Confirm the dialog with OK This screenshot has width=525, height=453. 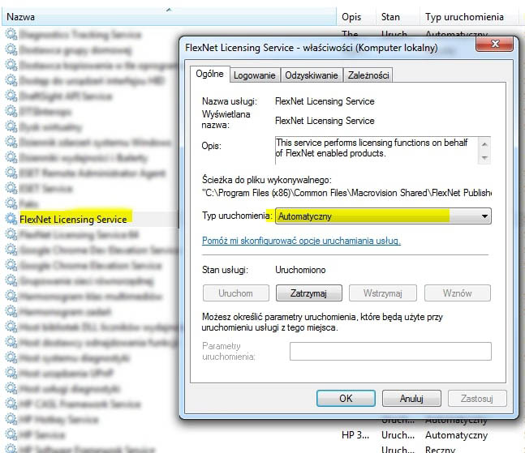(346, 398)
